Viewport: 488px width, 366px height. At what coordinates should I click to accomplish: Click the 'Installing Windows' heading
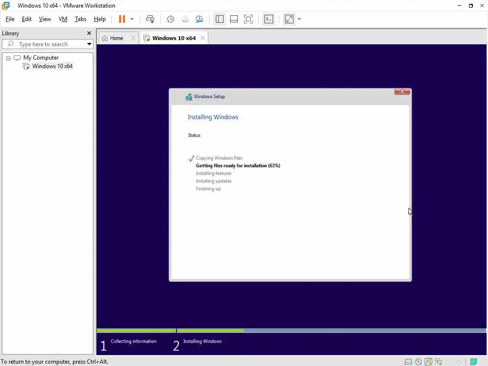click(x=213, y=117)
